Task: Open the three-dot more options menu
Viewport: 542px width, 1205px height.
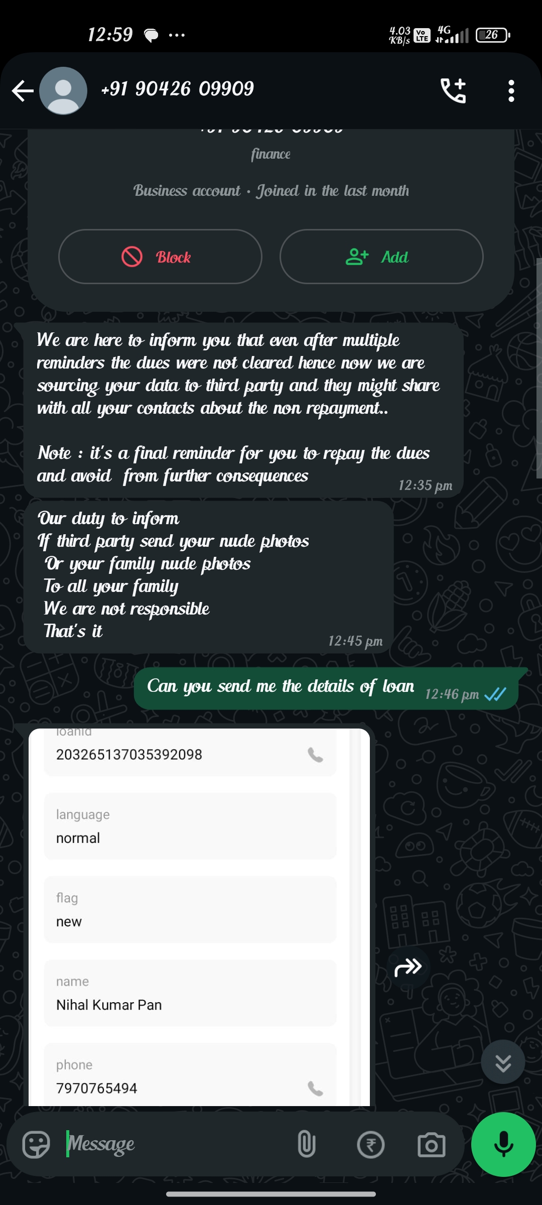Action: tap(511, 91)
